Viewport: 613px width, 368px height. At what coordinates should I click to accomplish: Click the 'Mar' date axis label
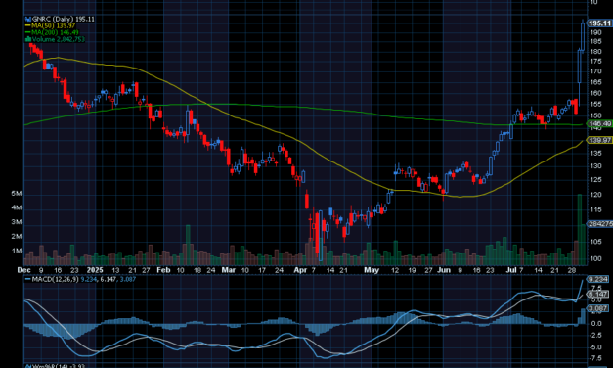229,270
